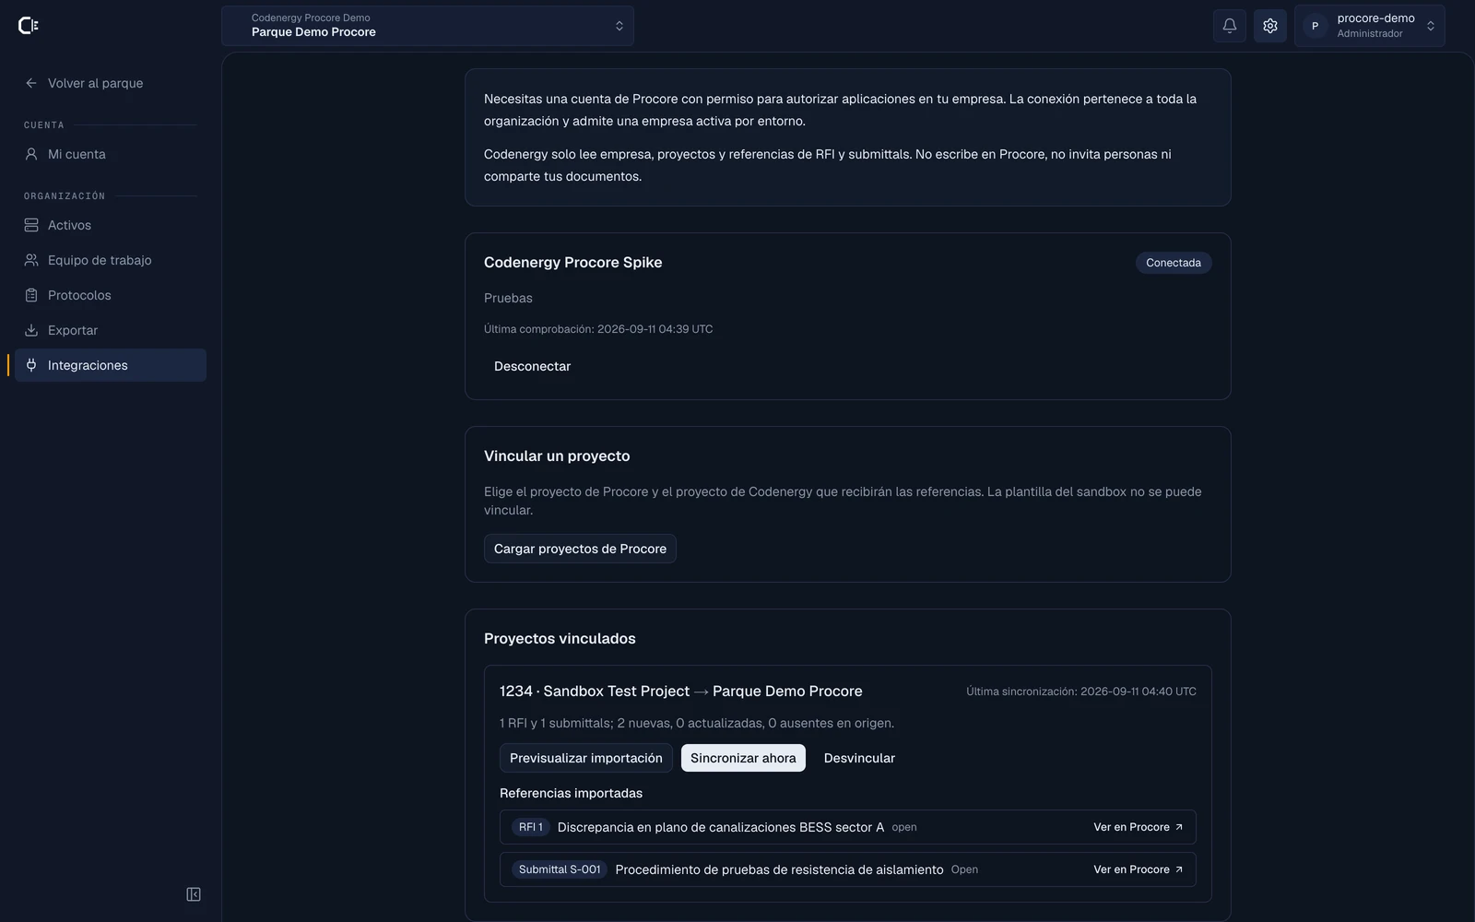Click the 'open' status of RFI 1

click(x=904, y=827)
